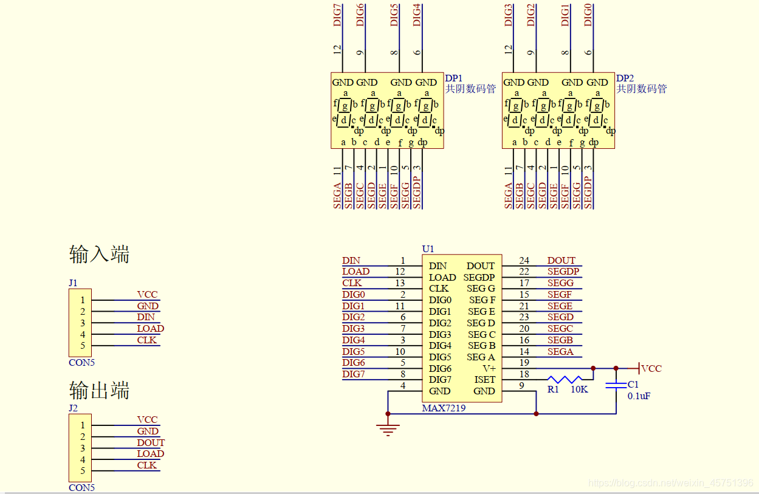Click the SEGD net label right of U1
This screenshot has height=494, width=759.
[x=560, y=317]
